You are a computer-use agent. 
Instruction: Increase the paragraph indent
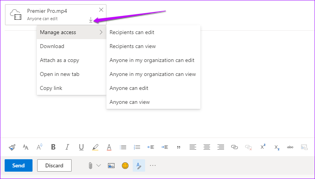pos(165,147)
